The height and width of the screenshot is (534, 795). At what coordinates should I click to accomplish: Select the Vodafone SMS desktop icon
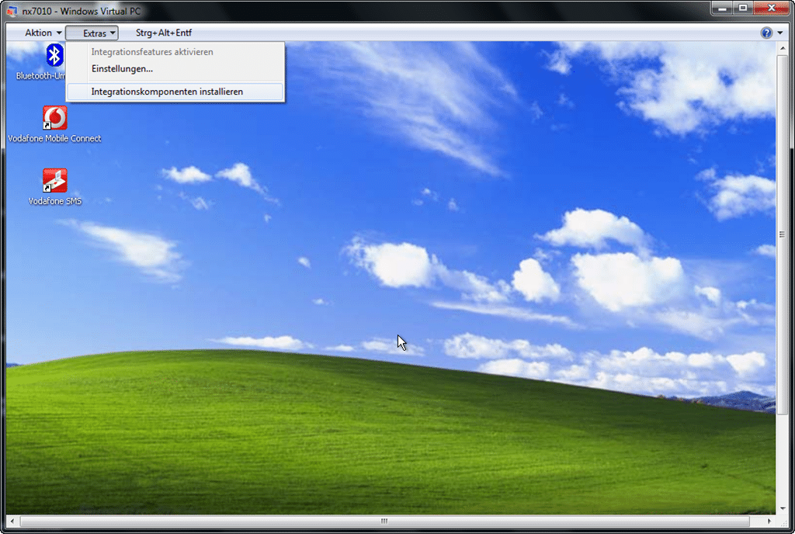click(x=55, y=180)
